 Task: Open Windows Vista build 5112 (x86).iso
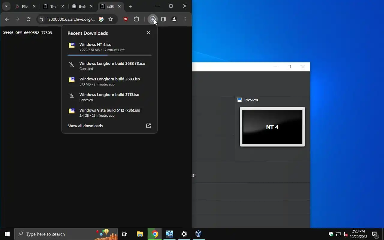point(109,112)
